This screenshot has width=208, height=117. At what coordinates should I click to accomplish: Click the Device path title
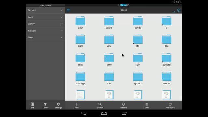(x=123, y=10)
